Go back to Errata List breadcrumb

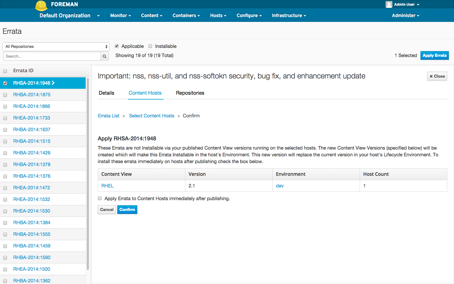coord(108,116)
